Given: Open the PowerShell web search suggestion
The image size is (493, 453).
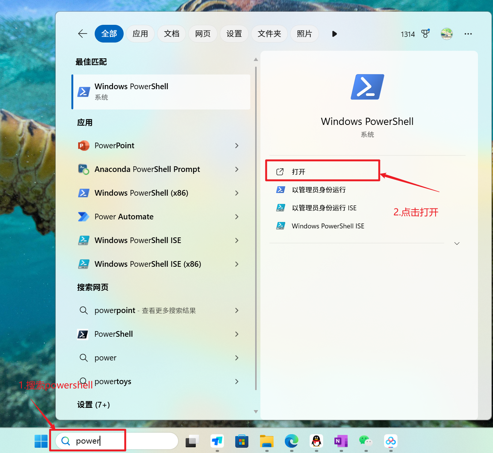Looking at the screenshot, I should [x=161, y=334].
